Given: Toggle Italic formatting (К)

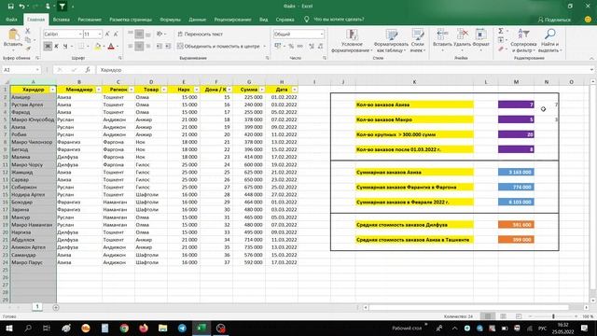Looking at the screenshot, I should click(56, 46).
